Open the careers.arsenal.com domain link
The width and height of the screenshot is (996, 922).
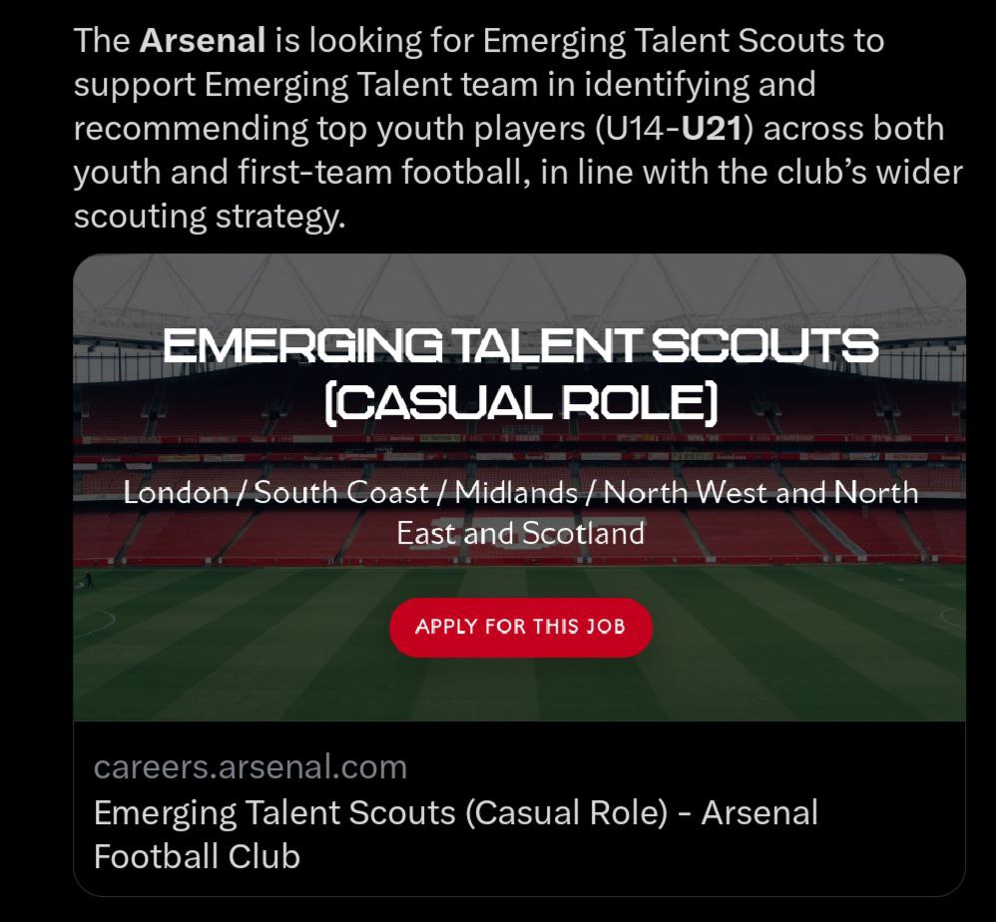pos(250,766)
